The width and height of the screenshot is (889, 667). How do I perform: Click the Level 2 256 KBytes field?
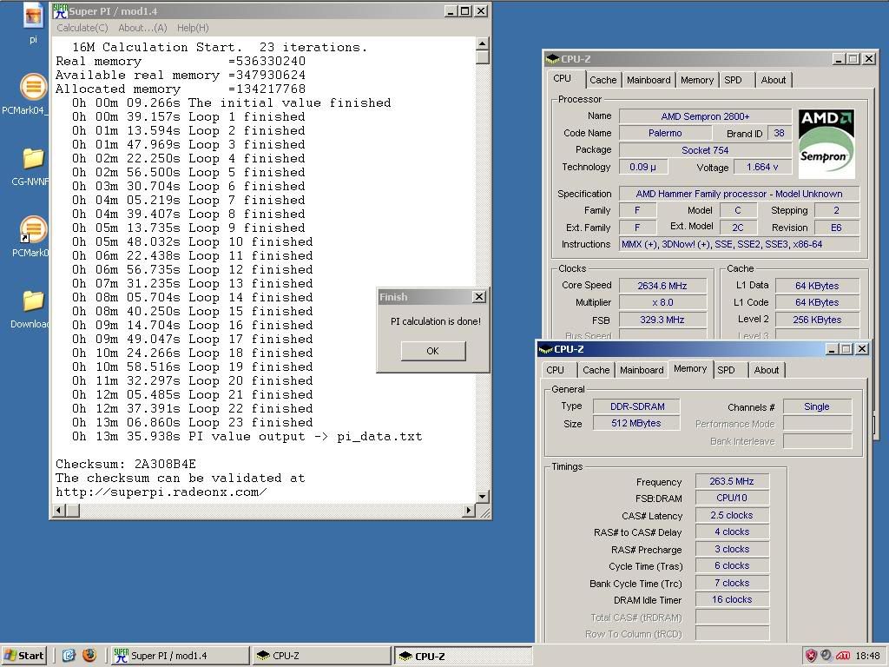tap(817, 320)
